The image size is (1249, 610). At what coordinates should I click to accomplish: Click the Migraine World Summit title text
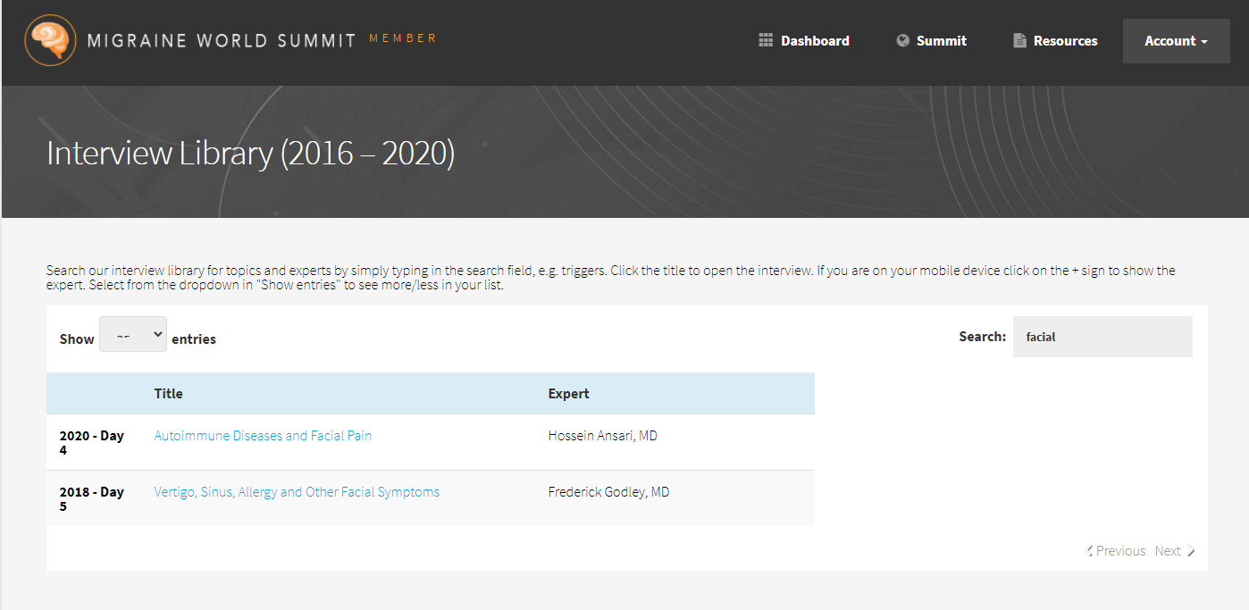(222, 41)
